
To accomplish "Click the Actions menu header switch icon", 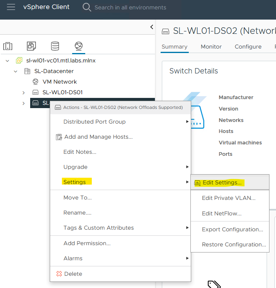I will pyautogui.click(x=58, y=107).
